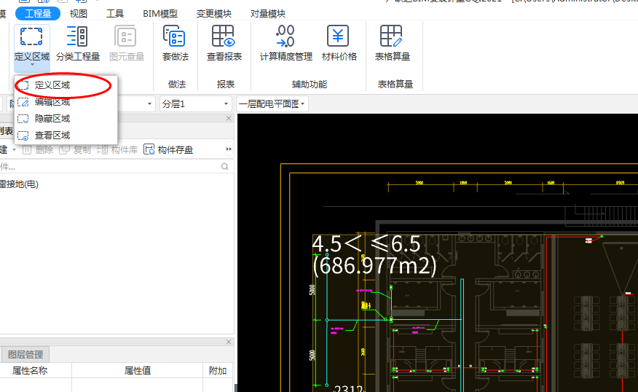Switch to 对量模块 ribbon tab
The width and height of the screenshot is (638, 392).
pyautogui.click(x=267, y=13)
